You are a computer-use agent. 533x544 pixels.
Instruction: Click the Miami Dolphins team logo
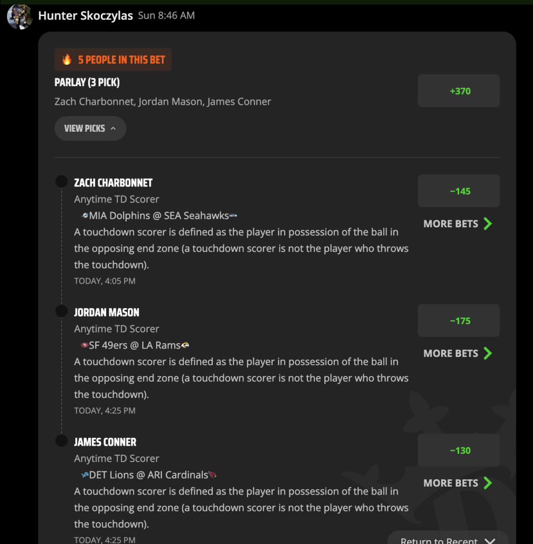tap(84, 216)
